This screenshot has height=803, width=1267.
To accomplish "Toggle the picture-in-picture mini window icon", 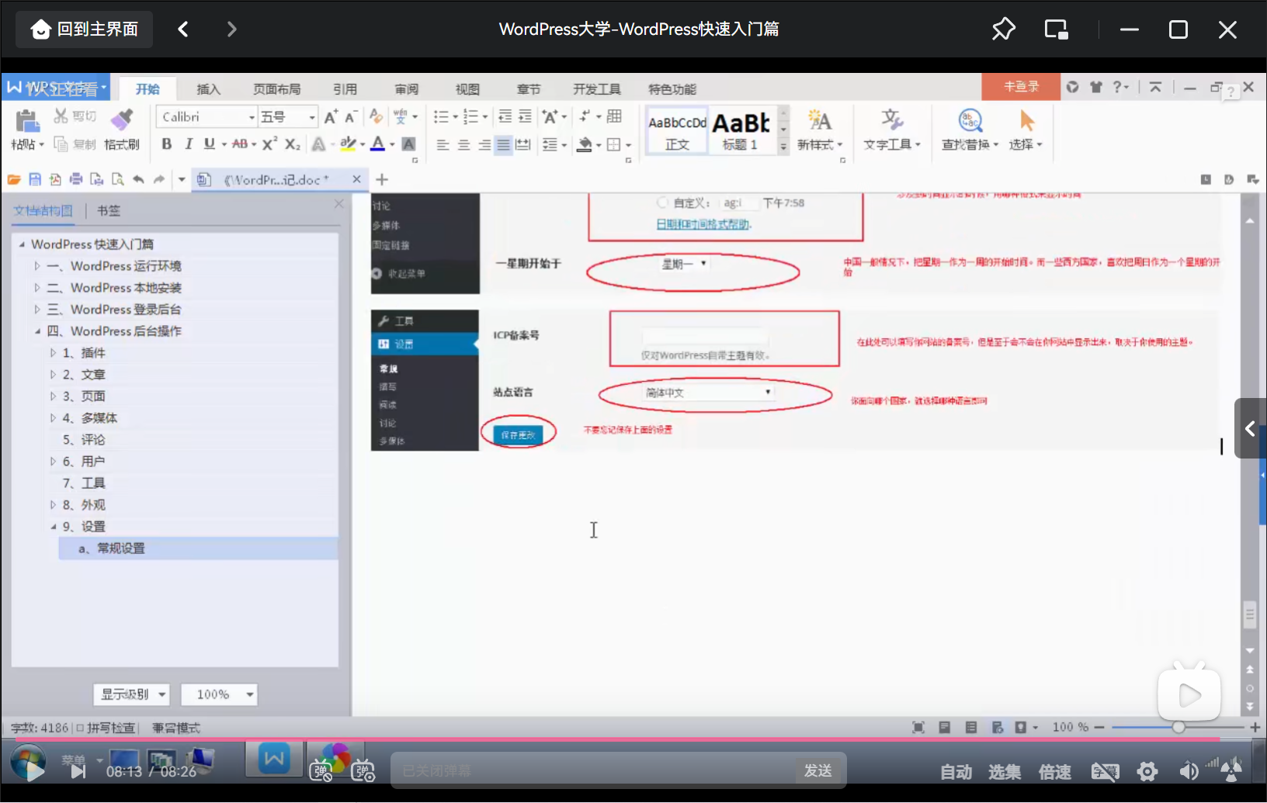I will 1056,29.
